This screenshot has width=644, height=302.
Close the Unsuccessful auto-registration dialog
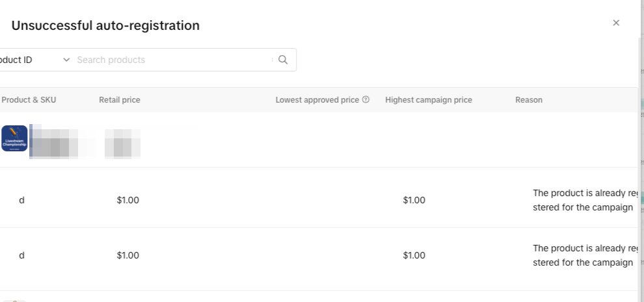[x=616, y=23]
